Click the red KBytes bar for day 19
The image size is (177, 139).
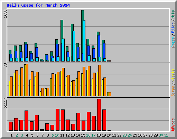pos(104,120)
